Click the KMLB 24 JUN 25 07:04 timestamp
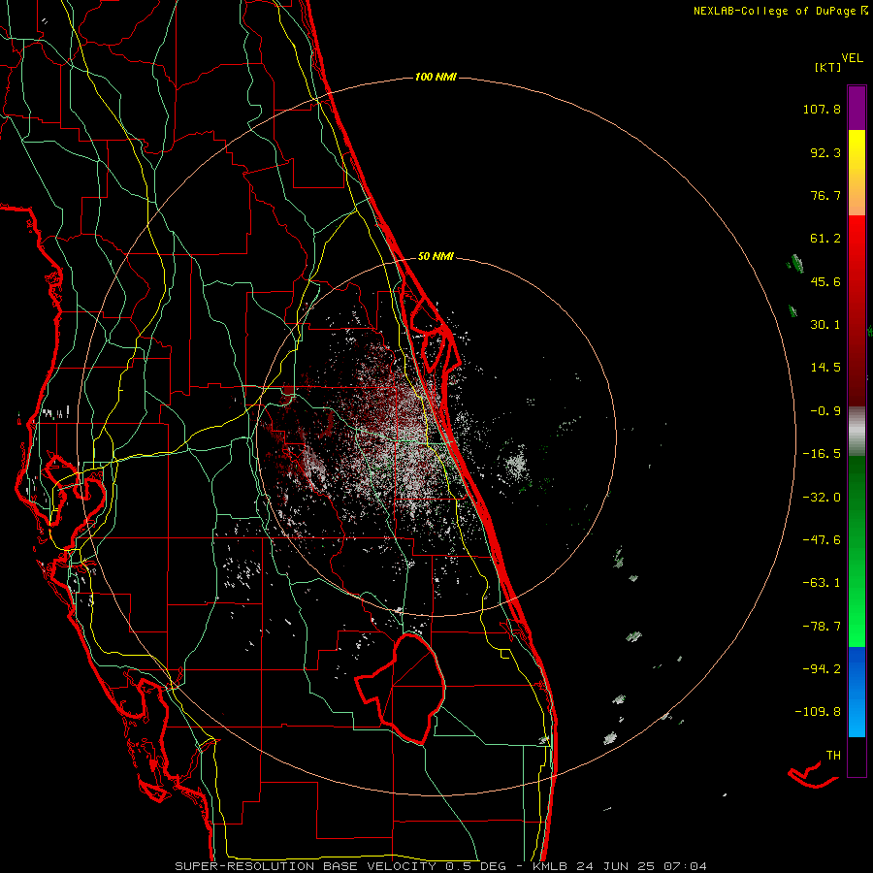 pyautogui.click(x=620, y=866)
